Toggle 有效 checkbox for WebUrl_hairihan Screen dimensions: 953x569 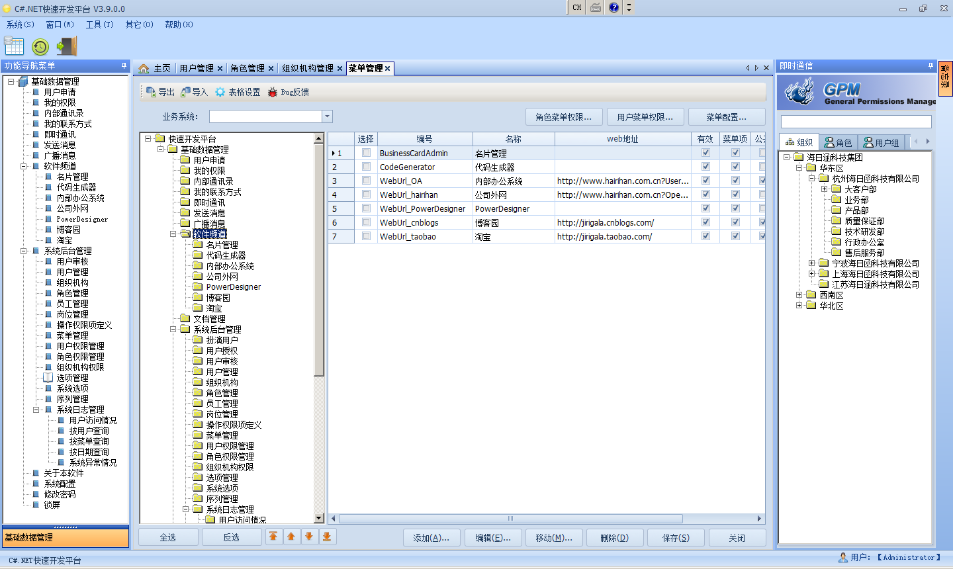705,195
